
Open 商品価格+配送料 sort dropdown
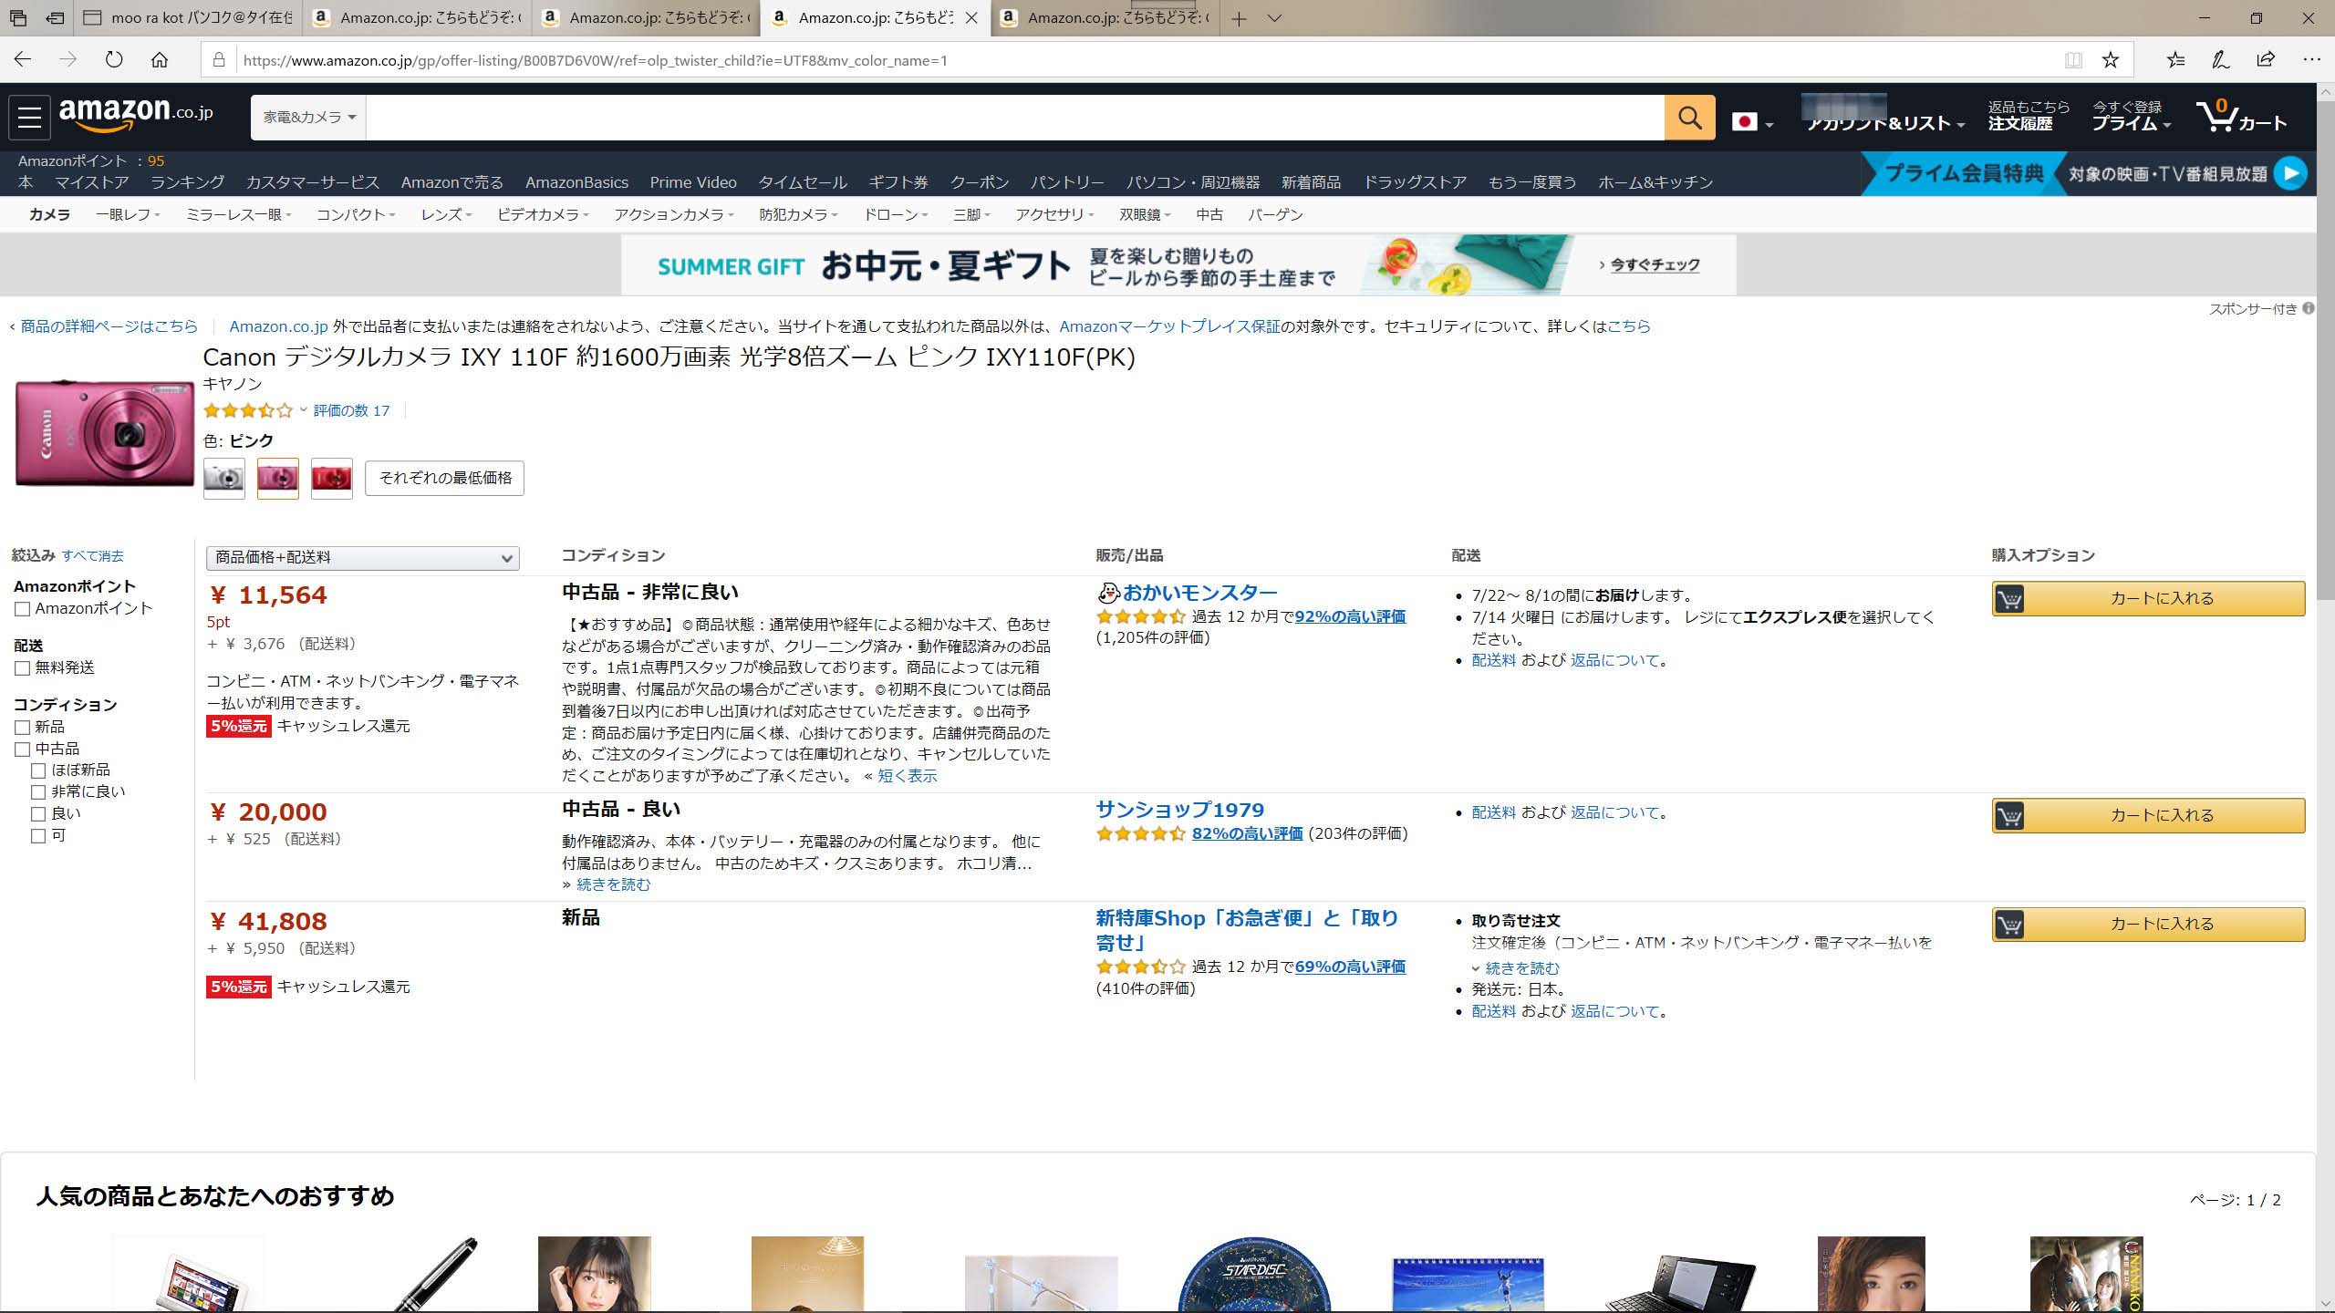[x=363, y=558]
